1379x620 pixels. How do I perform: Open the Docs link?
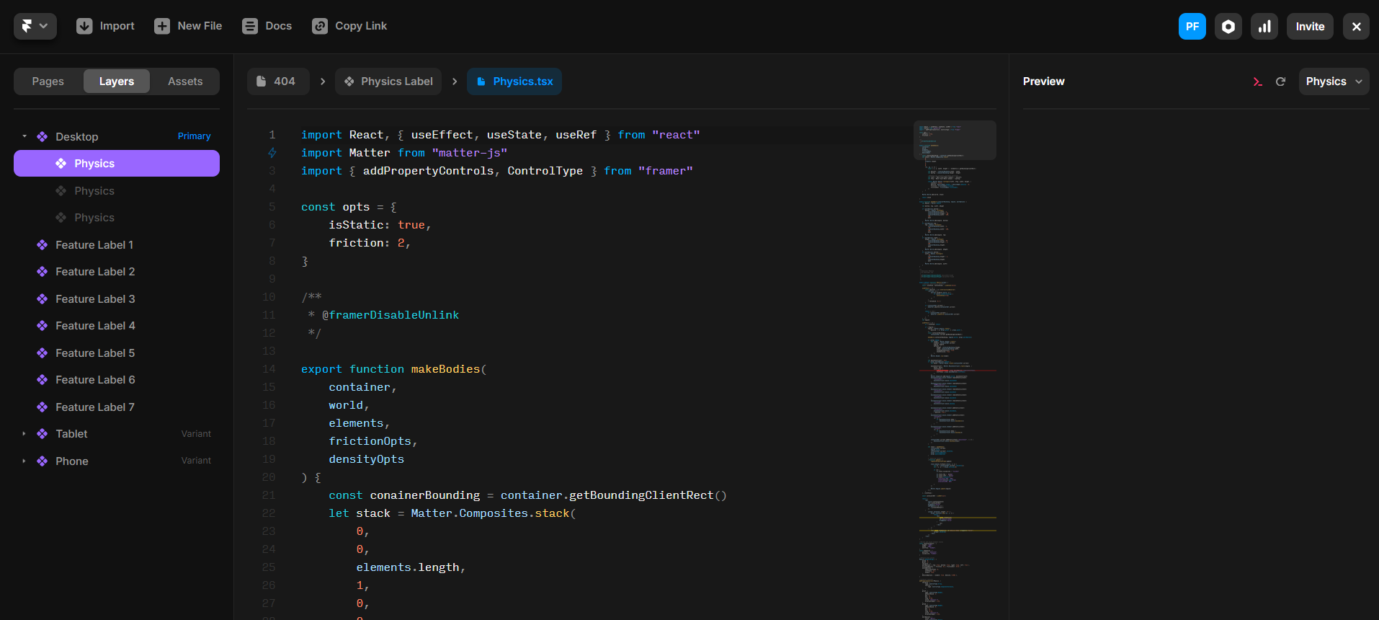coord(267,26)
